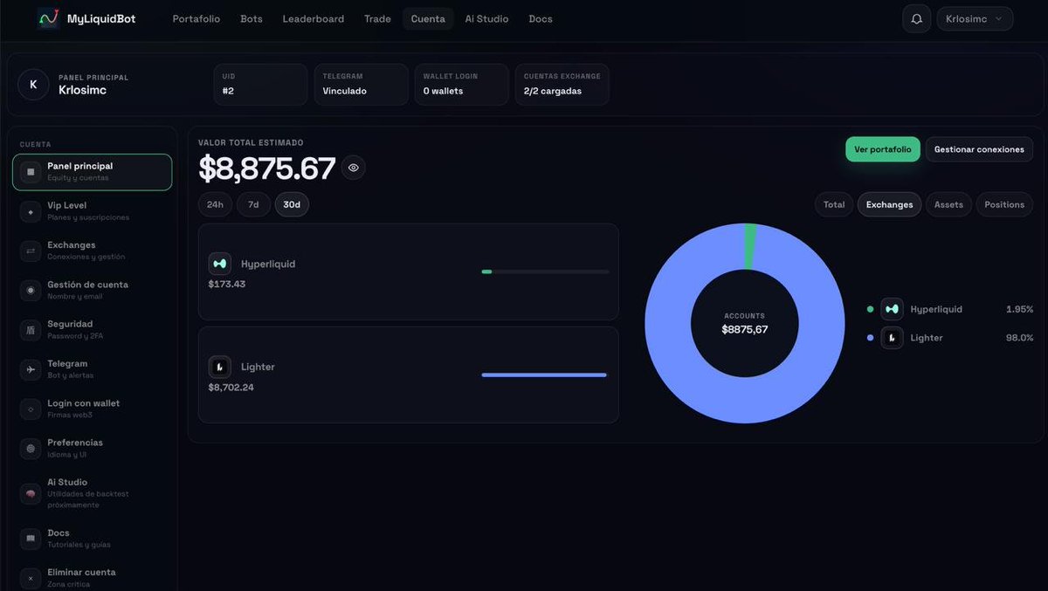1048x591 pixels.
Task: Switch to the Total chart tab
Action: pos(834,204)
